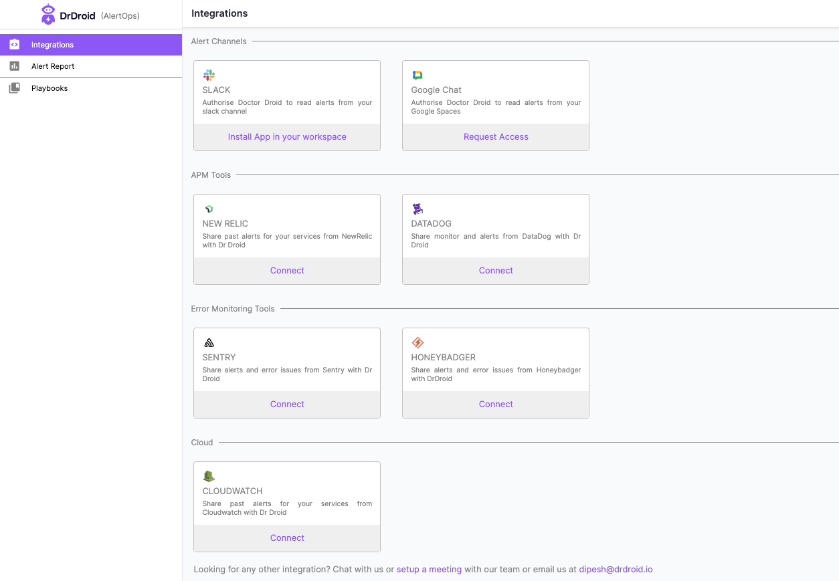Open the Alert Report menu item
Screen dimensions: 839x581
pos(91,66)
